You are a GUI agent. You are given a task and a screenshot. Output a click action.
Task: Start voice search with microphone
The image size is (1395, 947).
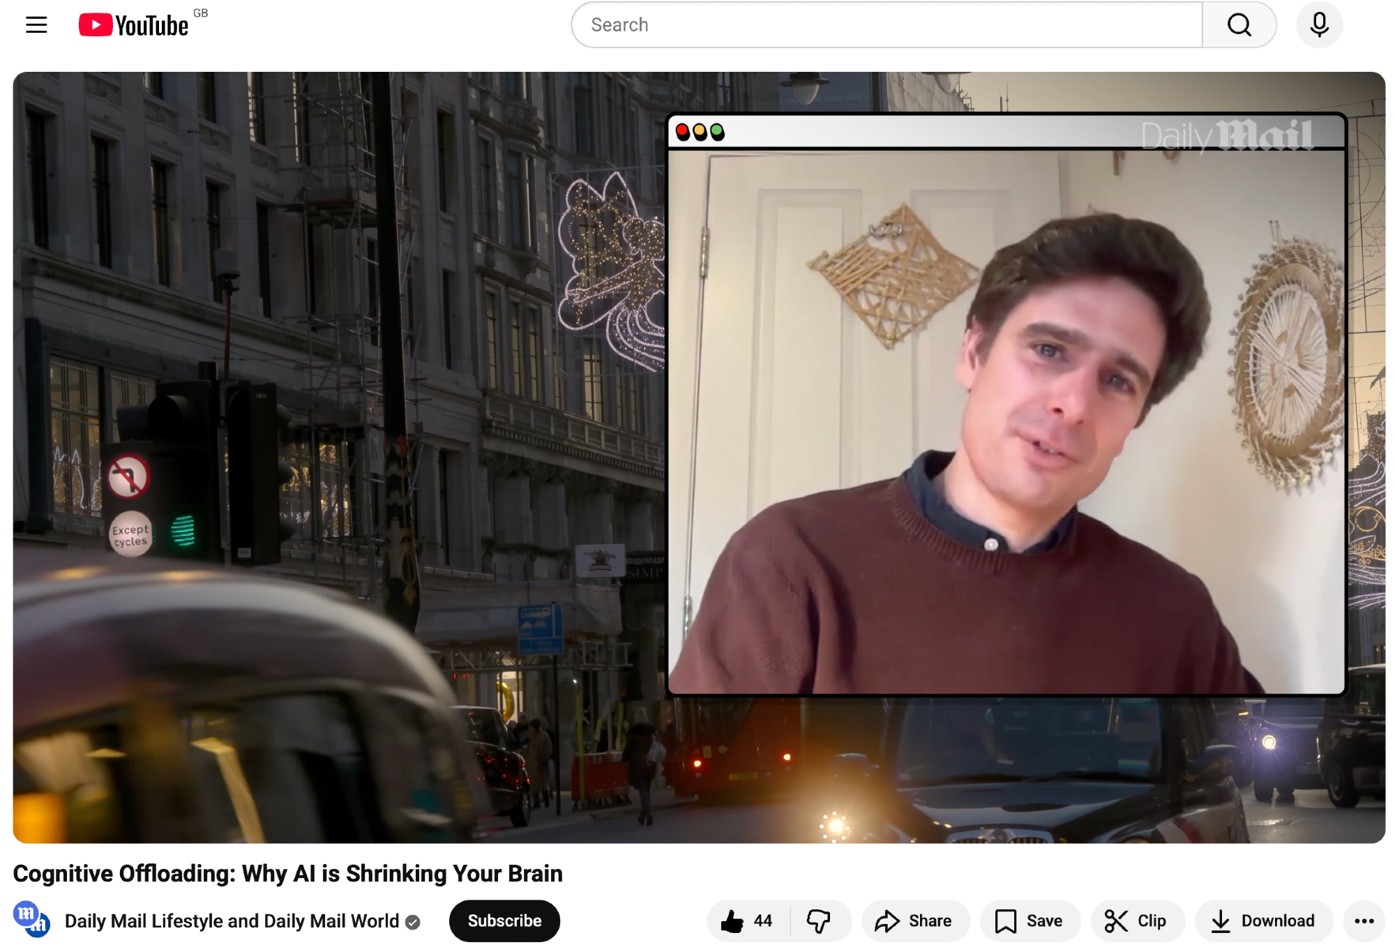tap(1318, 25)
